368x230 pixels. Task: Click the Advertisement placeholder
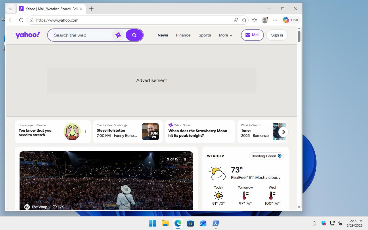pyautogui.click(x=152, y=80)
